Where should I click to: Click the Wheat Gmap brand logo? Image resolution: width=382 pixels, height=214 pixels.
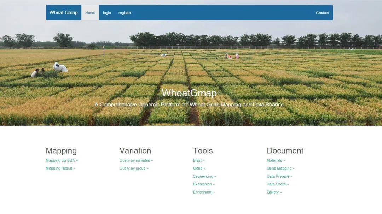(x=64, y=13)
